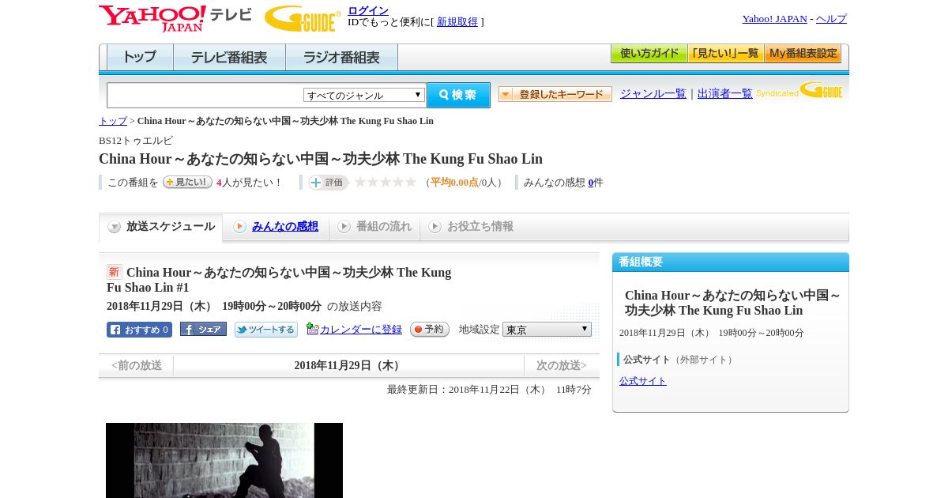948x498 pixels.
Task: Go to 次の放送> next broadcast
Action: click(562, 366)
